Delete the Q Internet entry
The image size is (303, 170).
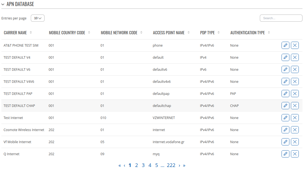295,154
